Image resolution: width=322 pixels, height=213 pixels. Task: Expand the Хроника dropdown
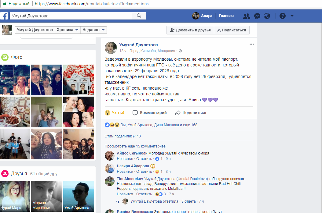click(x=68, y=30)
